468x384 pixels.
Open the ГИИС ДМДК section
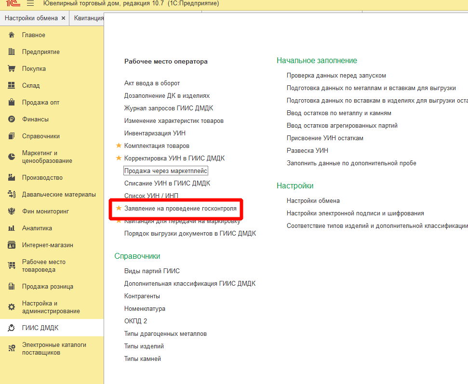point(40,328)
